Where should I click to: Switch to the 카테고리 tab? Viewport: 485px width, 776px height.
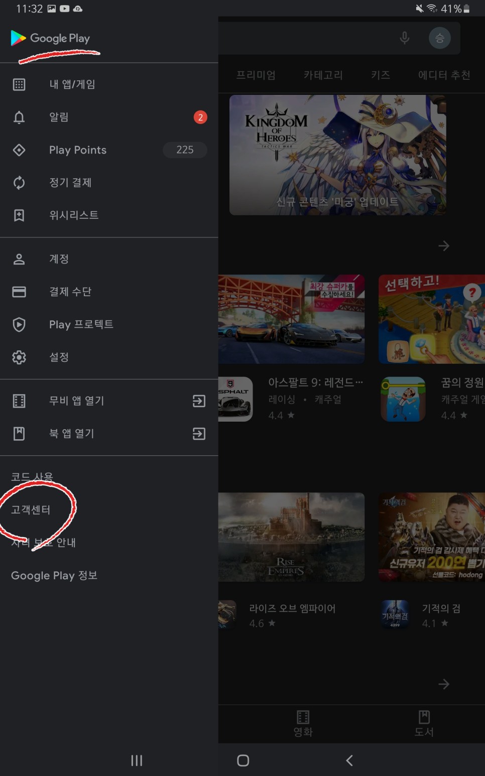click(x=323, y=75)
